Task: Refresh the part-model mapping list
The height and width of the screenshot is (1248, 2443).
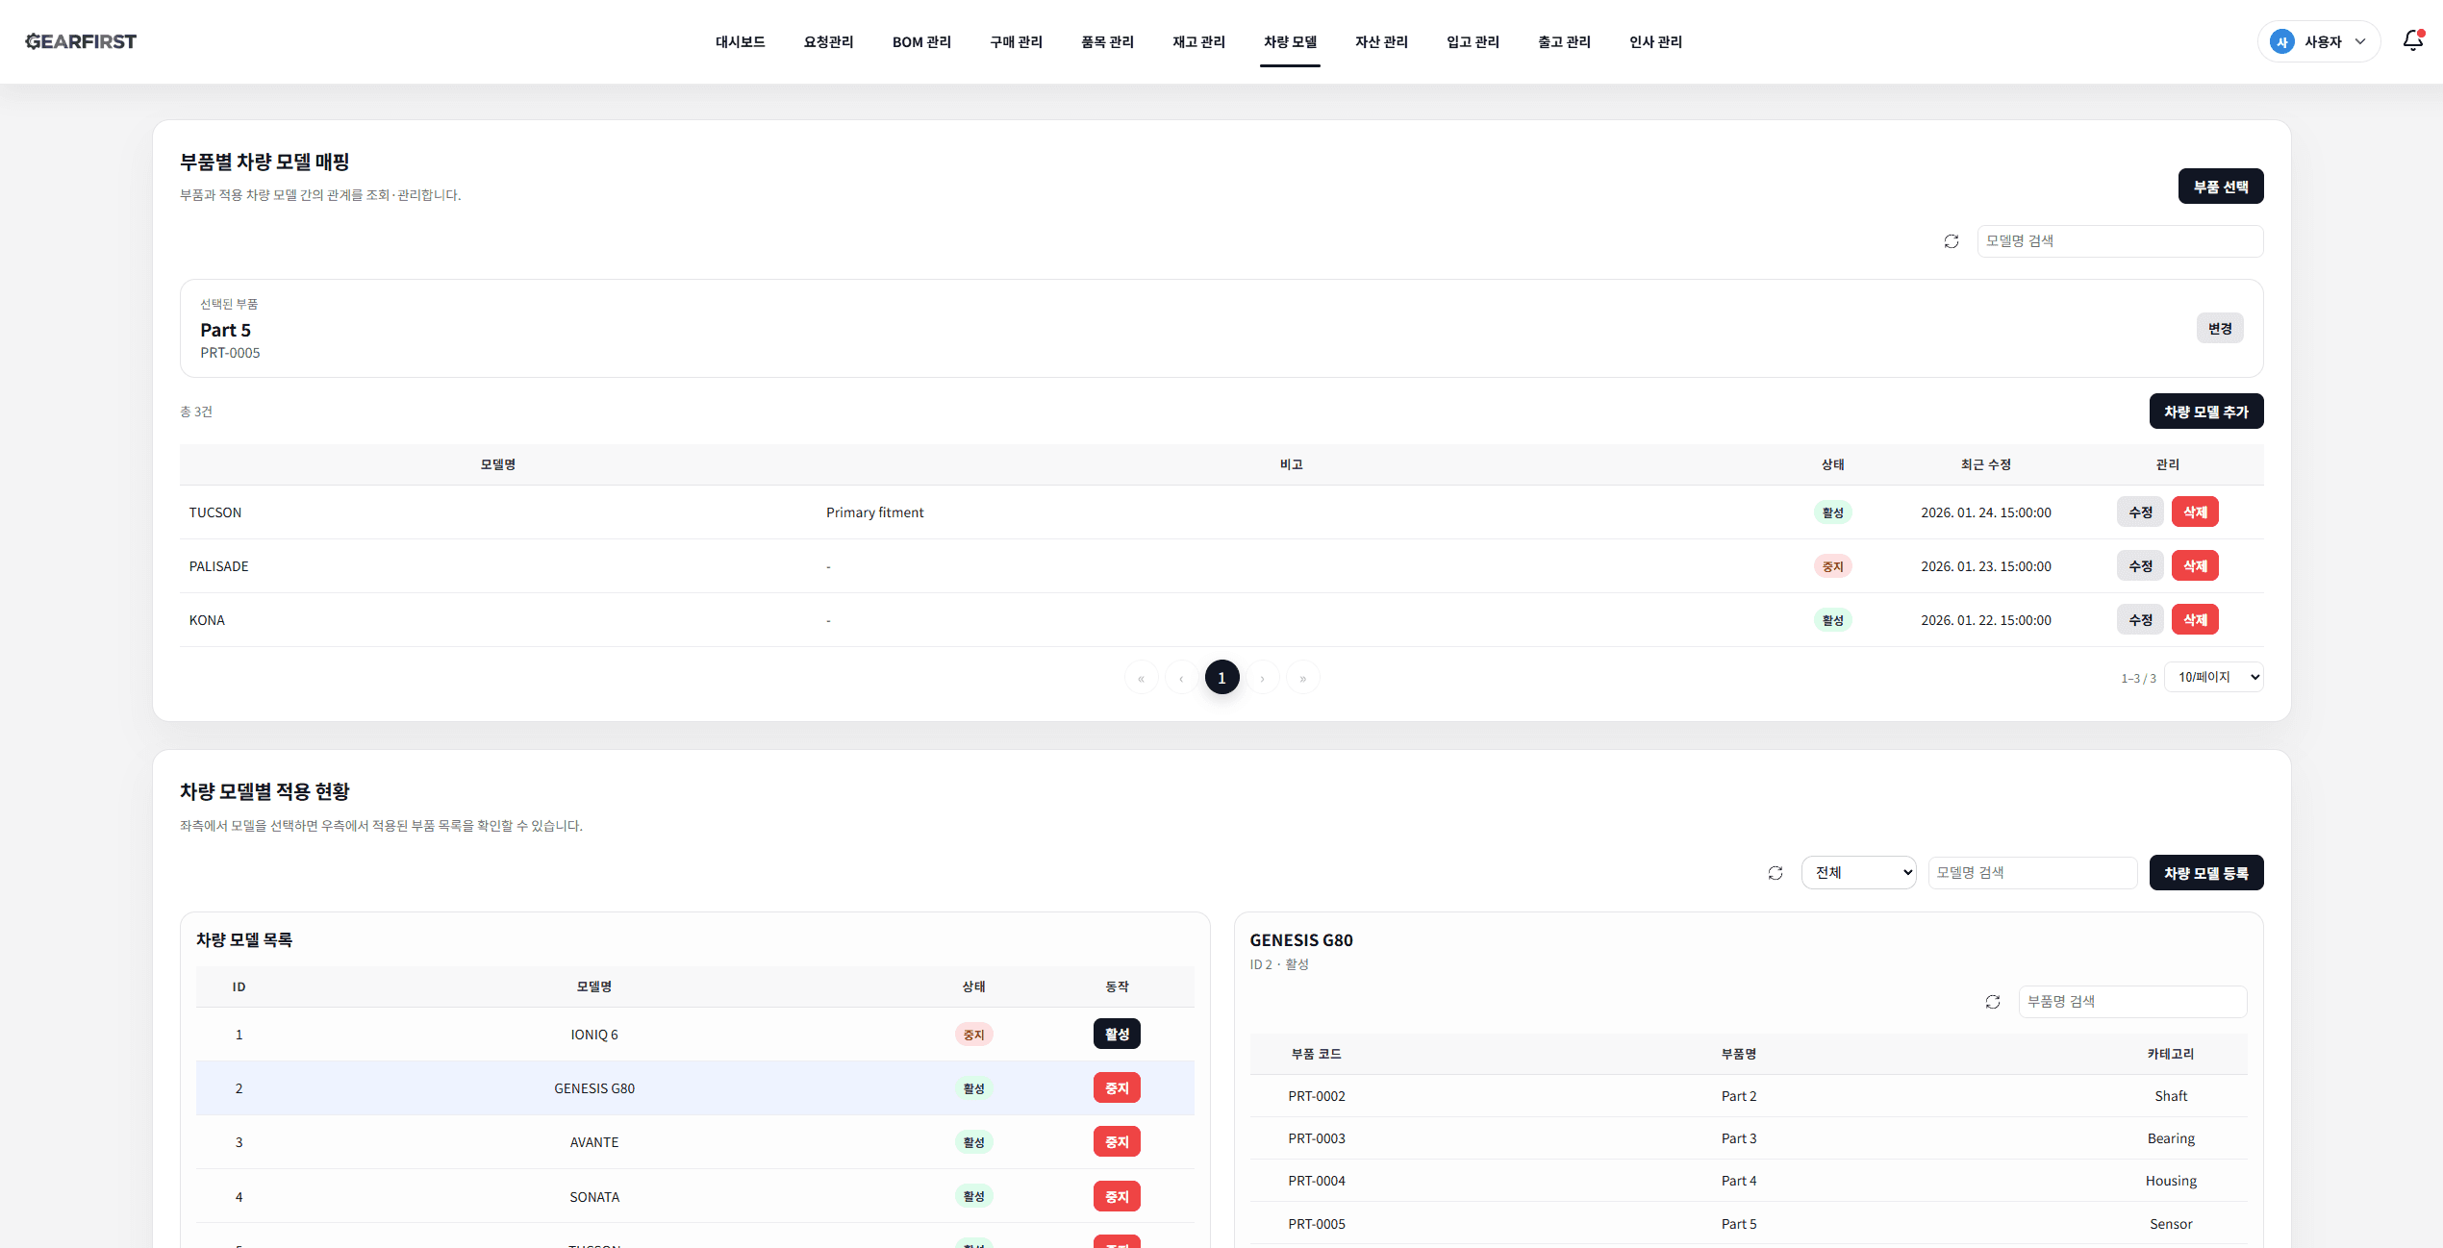Action: 1951,241
